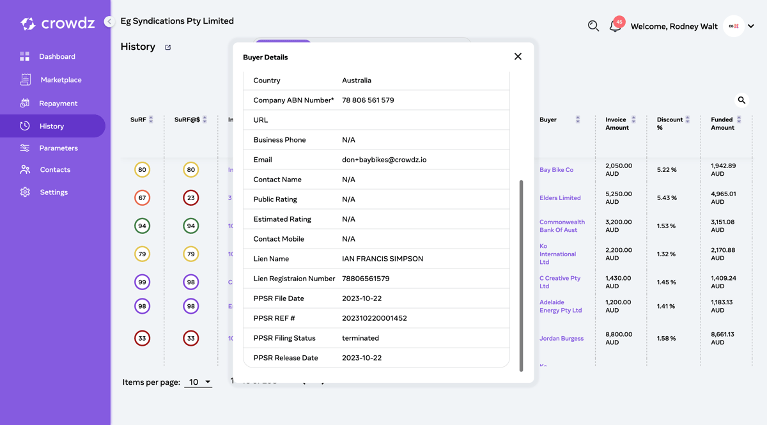
Task: Select the History clock icon
Action: (24, 126)
